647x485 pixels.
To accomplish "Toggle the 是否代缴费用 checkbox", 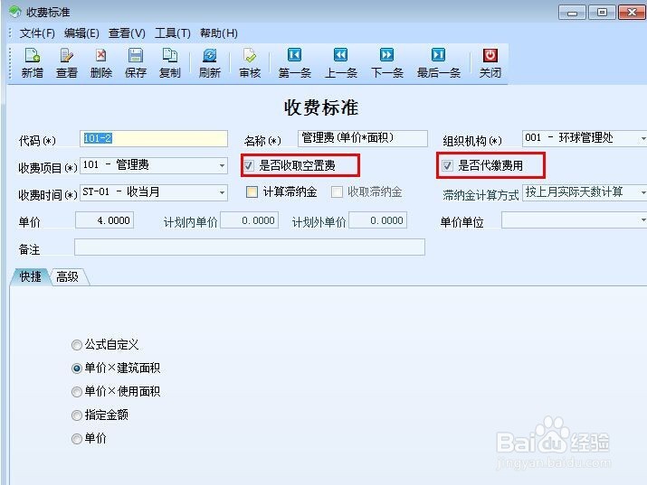I will click(447, 165).
